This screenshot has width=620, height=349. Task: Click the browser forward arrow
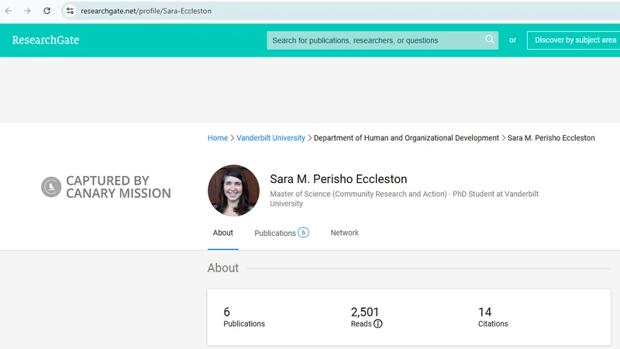[27, 11]
